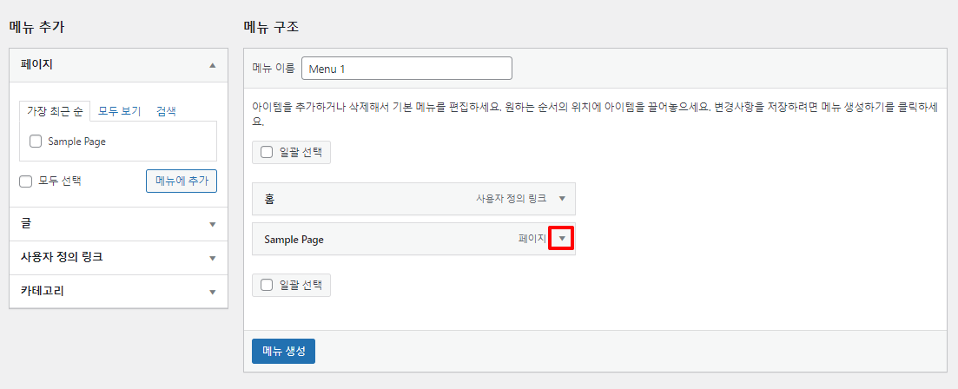Switch to 가장 최근 순 tab
The height and width of the screenshot is (389, 958).
[55, 111]
